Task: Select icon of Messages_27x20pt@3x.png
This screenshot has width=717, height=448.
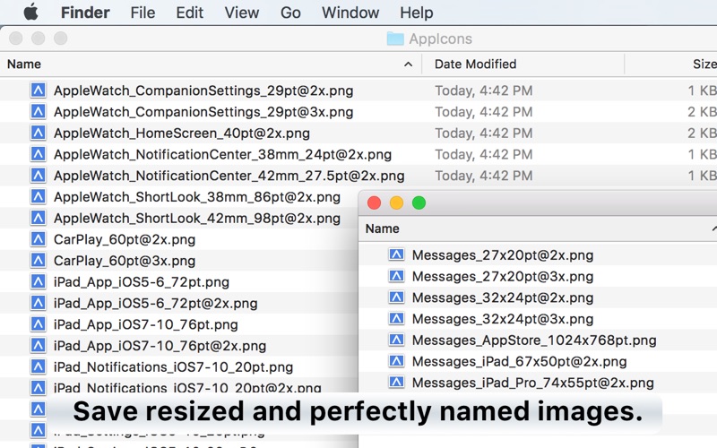Action: pyautogui.click(x=396, y=276)
